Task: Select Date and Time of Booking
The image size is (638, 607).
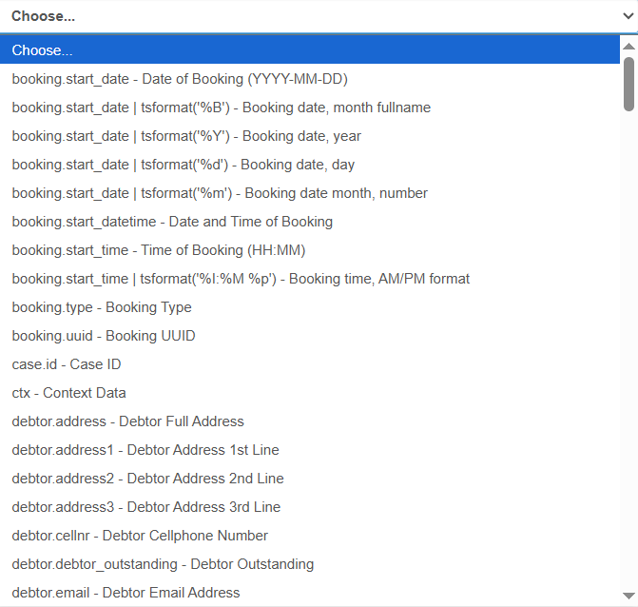Action: coord(172,222)
